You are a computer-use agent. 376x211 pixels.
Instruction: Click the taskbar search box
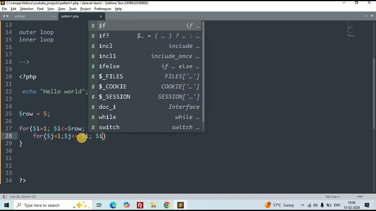53,205
